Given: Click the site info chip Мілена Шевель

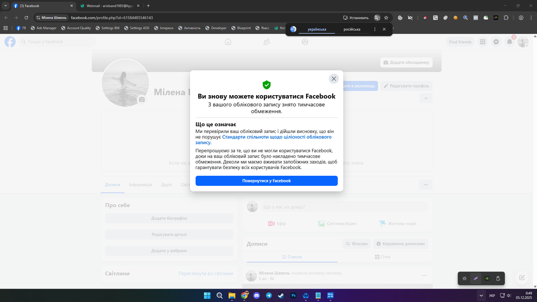Looking at the screenshot, I should coord(51,18).
